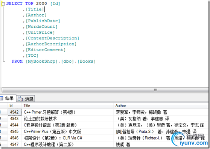The width and height of the screenshot is (210, 149).
Task: Click author cell starting （美）克尼汉
Action: tap(161, 125)
